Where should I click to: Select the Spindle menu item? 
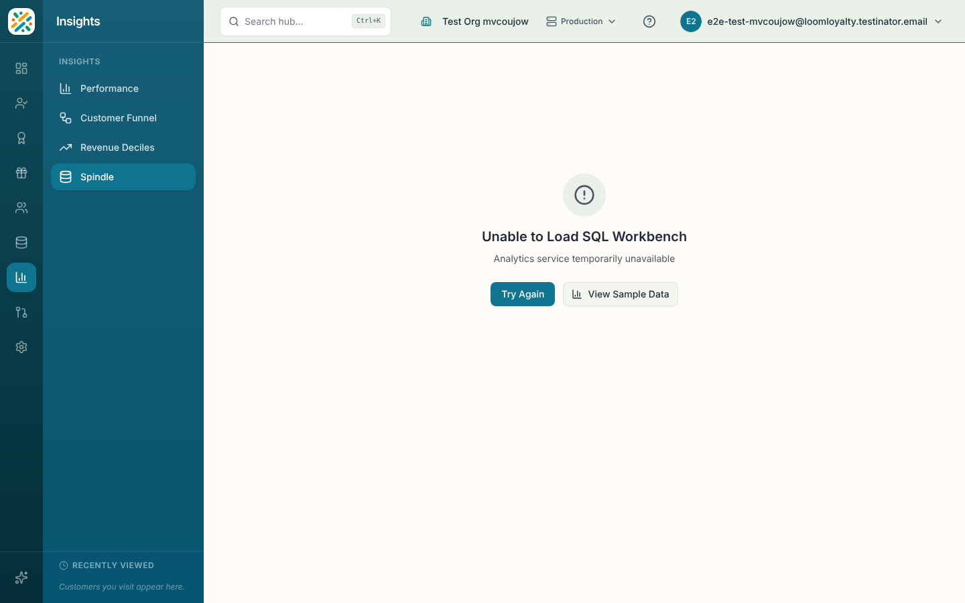pos(123,177)
